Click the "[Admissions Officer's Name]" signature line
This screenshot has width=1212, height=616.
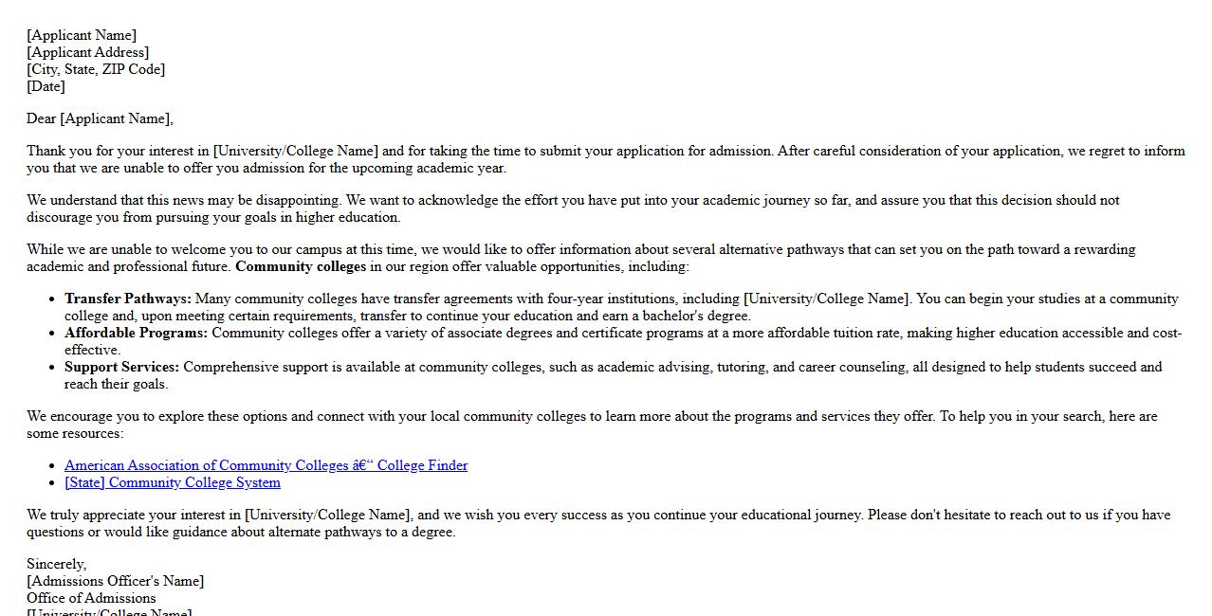[x=115, y=581]
